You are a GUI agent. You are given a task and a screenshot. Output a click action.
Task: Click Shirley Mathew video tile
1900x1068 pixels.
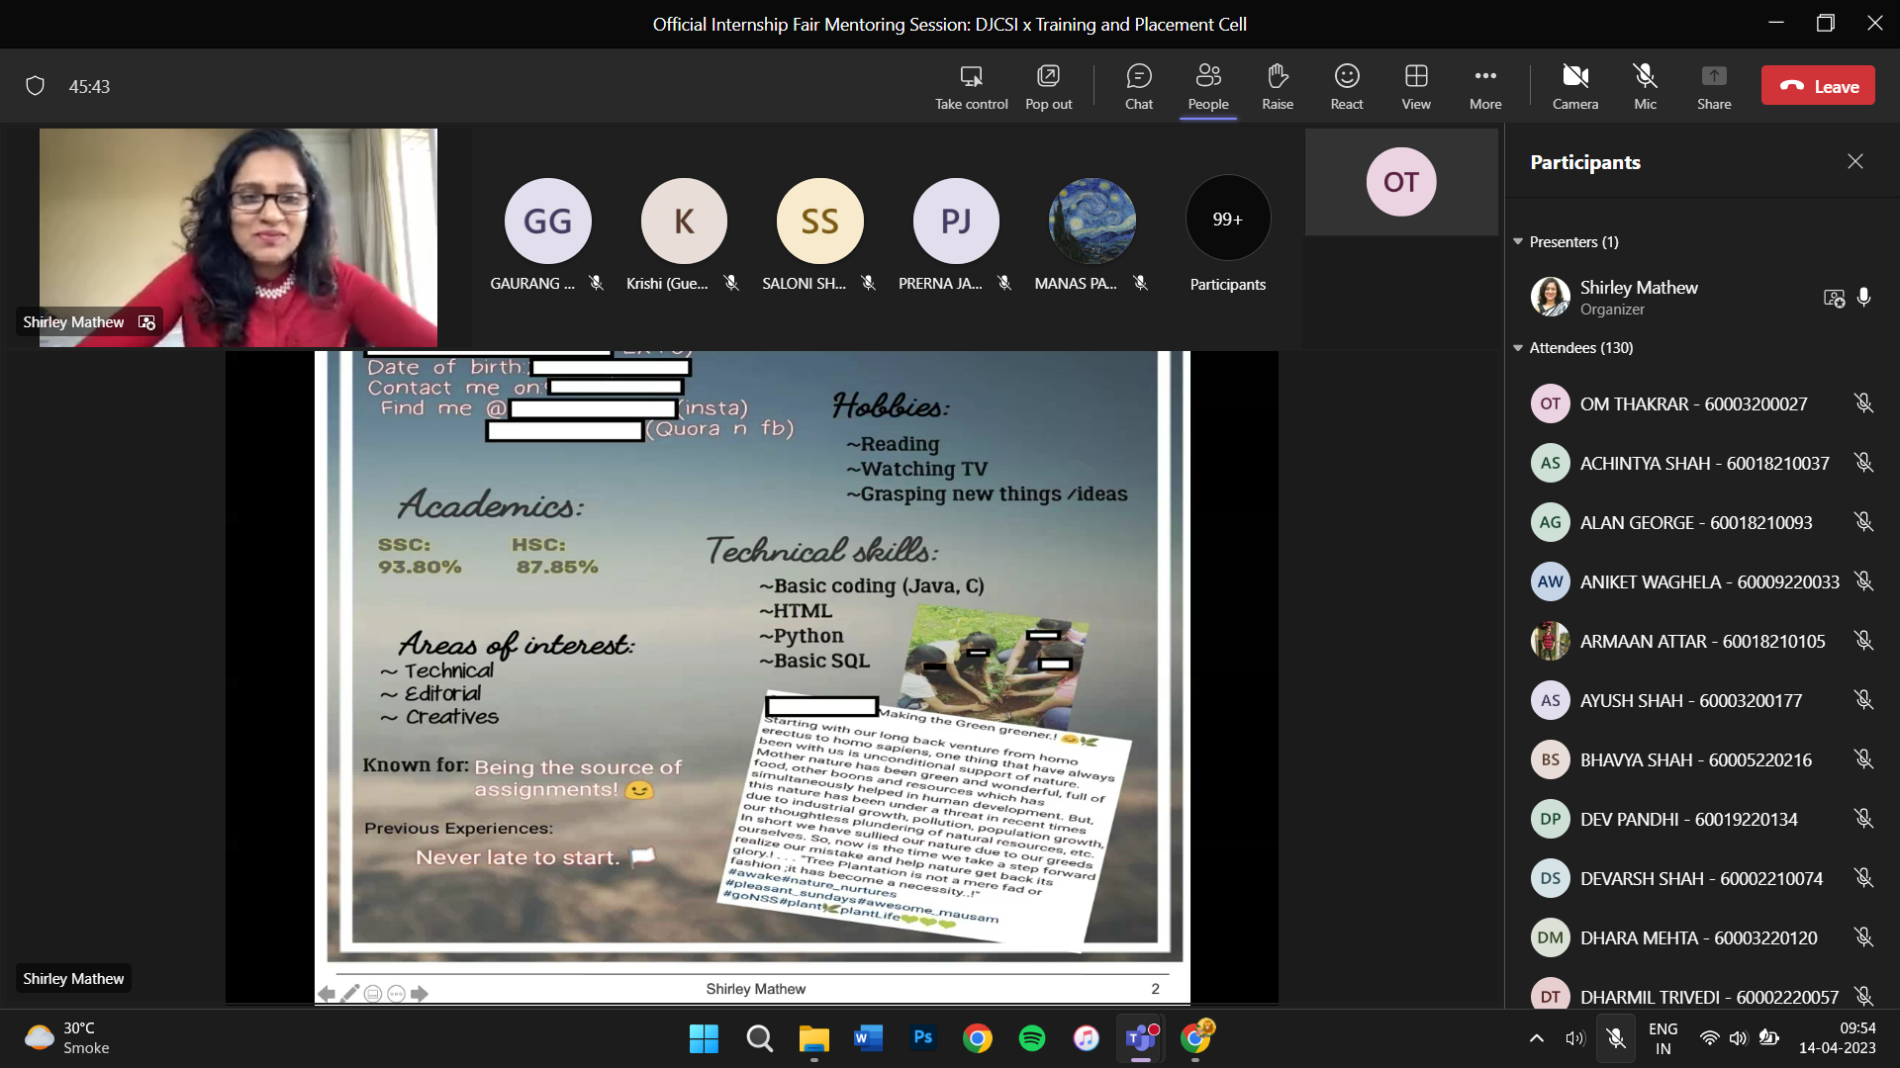[x=237, y=237]
